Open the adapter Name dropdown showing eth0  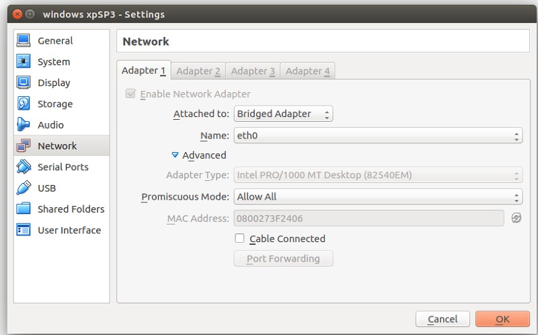tap(378, 136)
